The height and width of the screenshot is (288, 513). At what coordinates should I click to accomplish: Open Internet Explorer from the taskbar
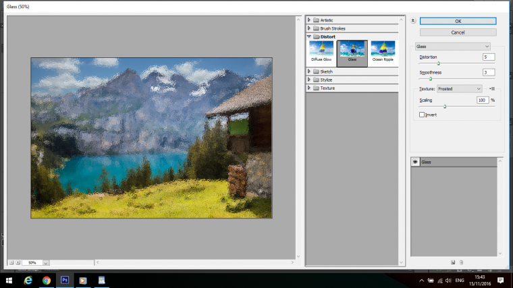[x=28, y=281]
